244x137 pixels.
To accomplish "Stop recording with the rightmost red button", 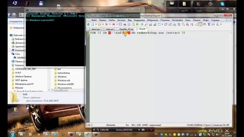I will pyautogui.click(x=151, y=130).
